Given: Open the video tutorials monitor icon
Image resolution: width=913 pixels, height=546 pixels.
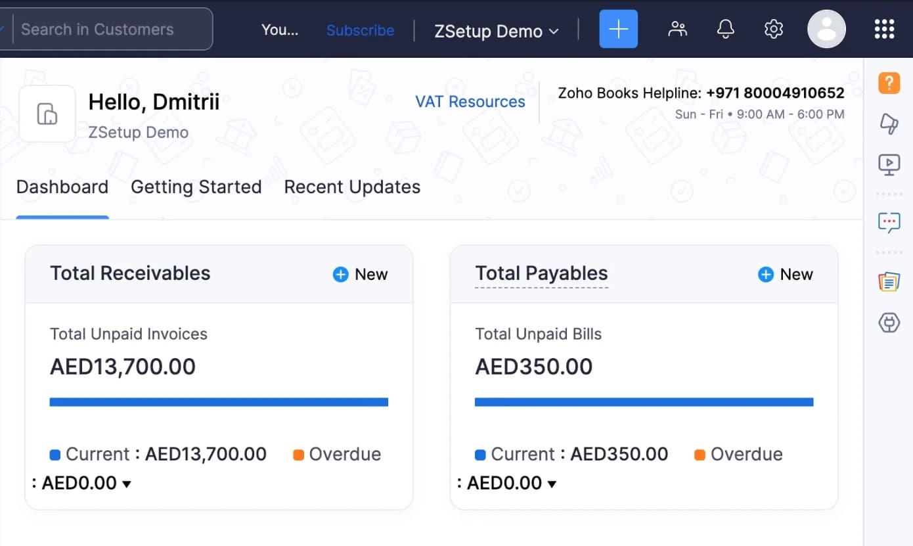Looking at the screenshot, I should (889, 164).
